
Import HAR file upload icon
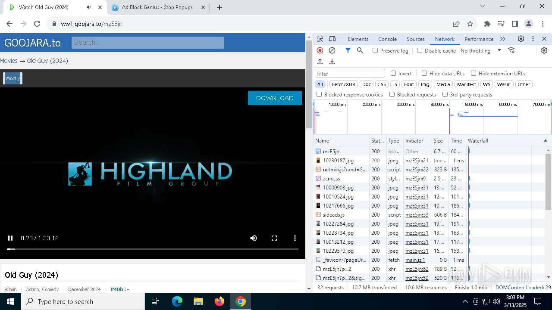click(x=320, y=62)
